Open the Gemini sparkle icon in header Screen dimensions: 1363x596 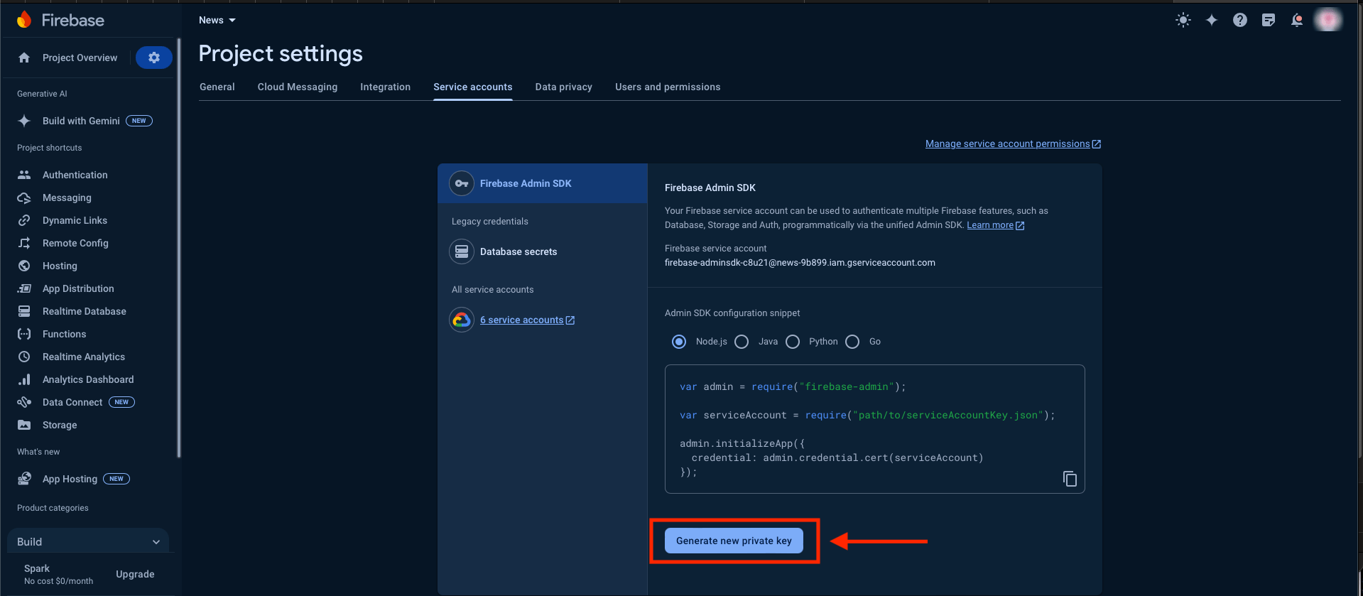(1211, 21)
